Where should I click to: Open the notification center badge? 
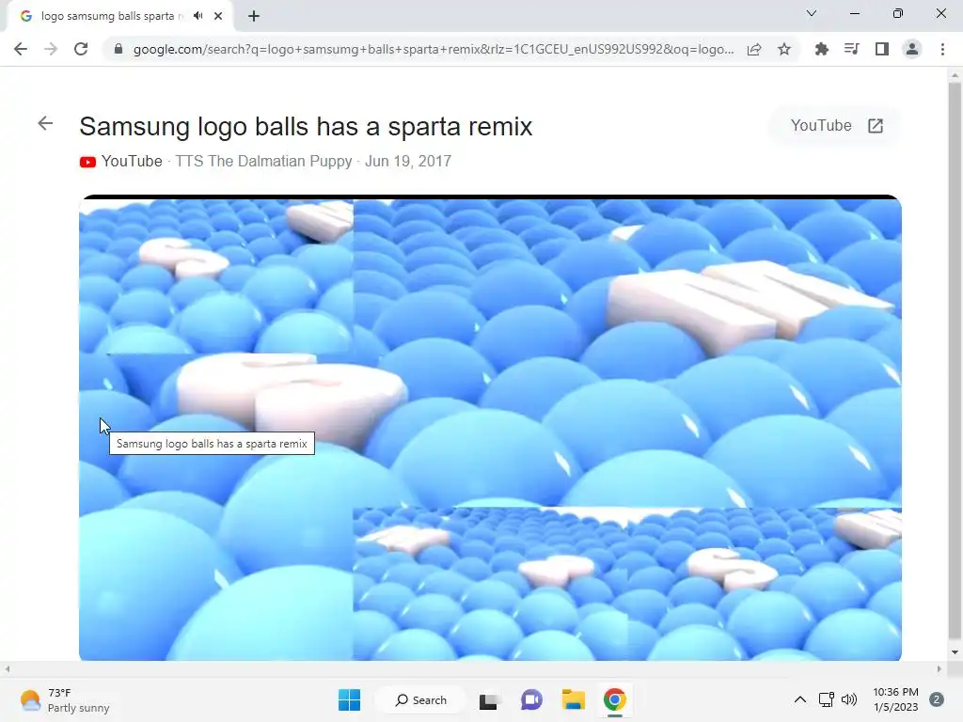point(937,699)
